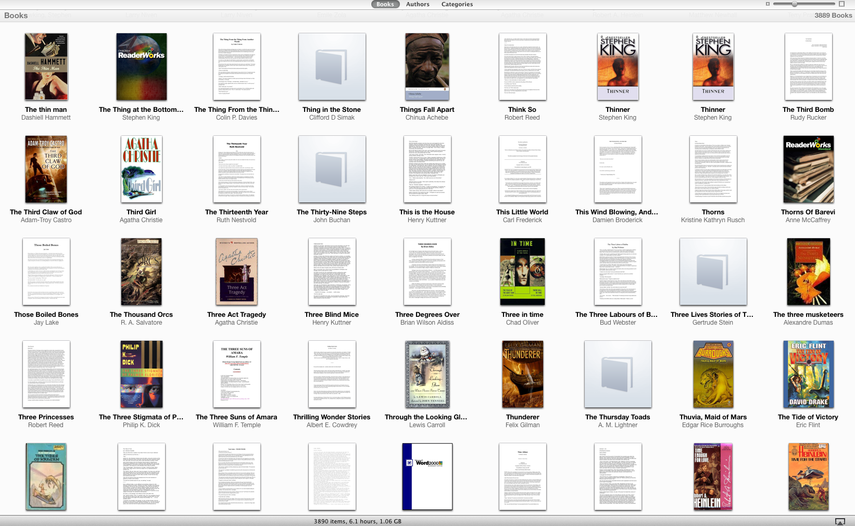Screen dimensions: 855x526
Task: Select the Word2000 document cover
Action: (x=427, y=477)
